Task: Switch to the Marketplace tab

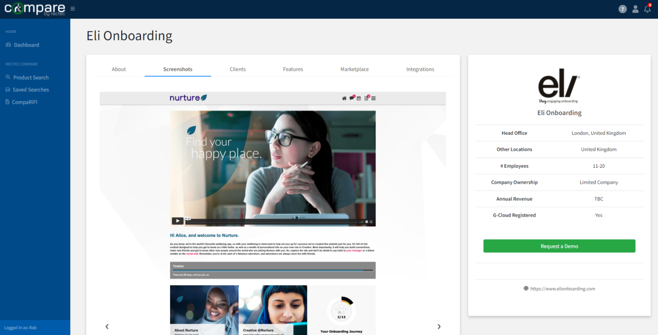Action: [354, 69]
